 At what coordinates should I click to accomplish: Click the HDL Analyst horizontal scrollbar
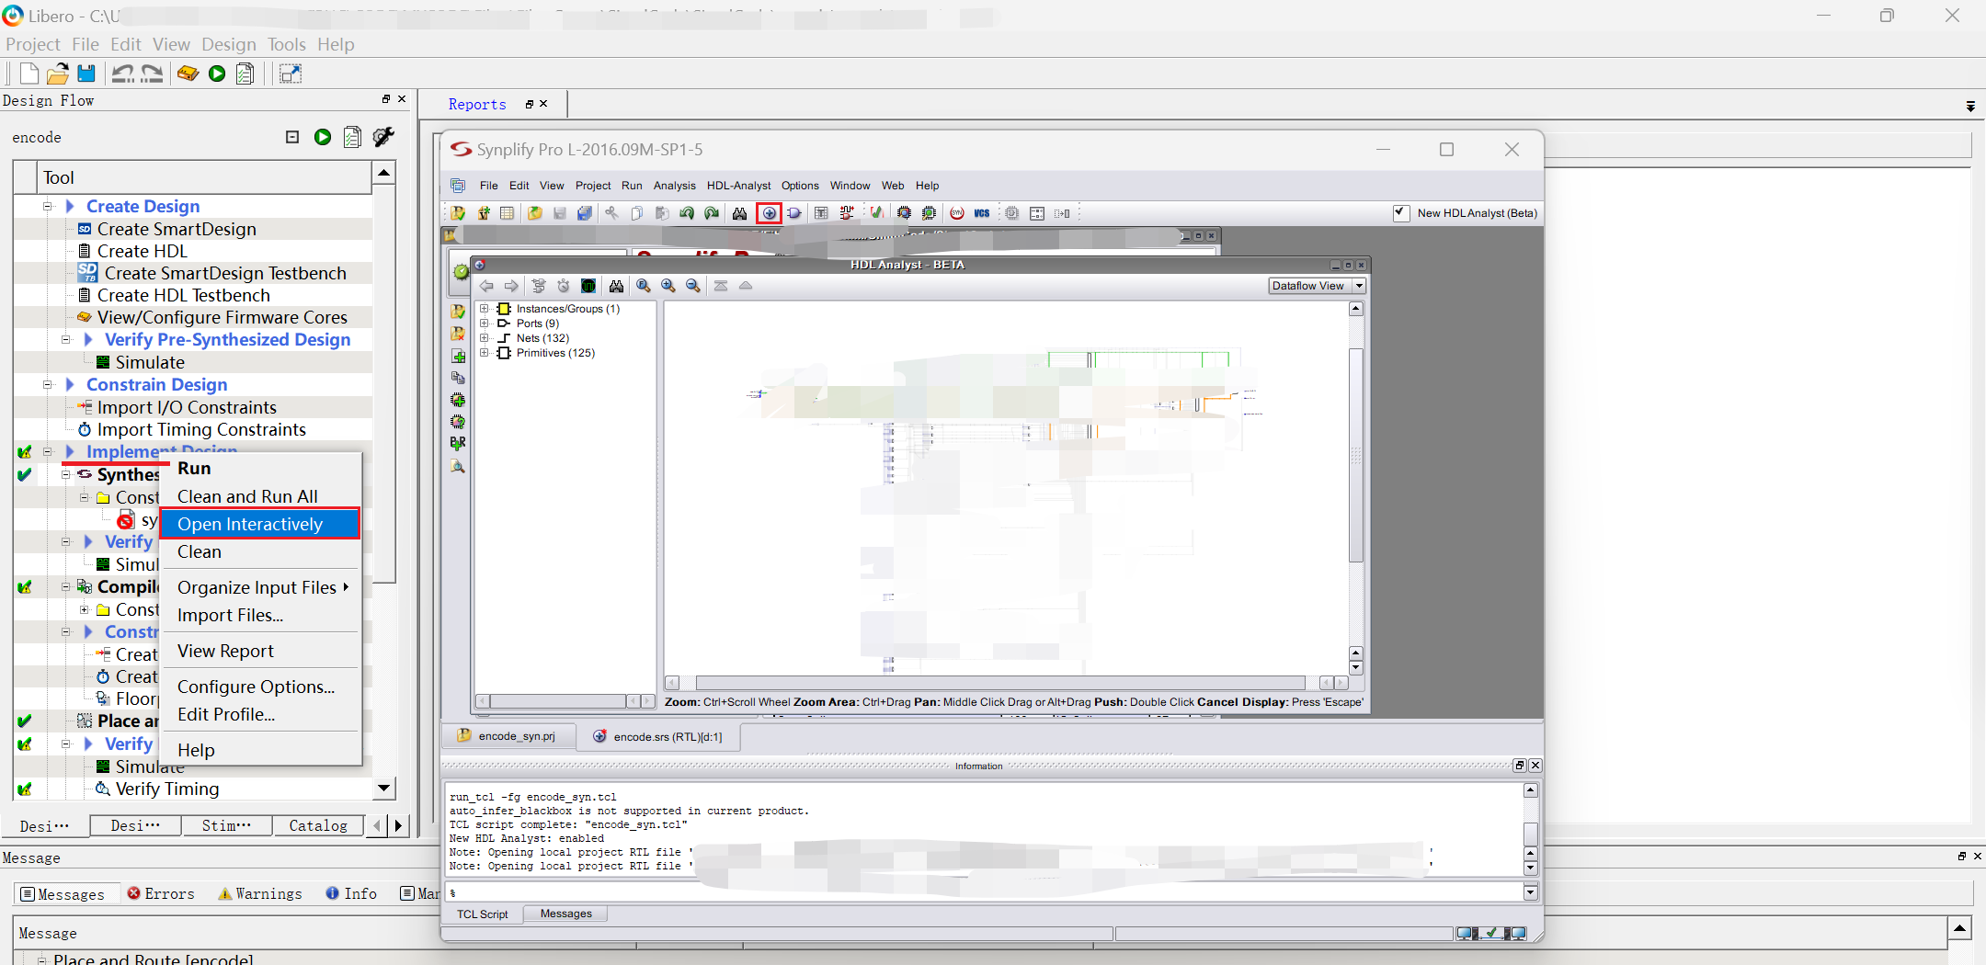(x=1000, y=683)
